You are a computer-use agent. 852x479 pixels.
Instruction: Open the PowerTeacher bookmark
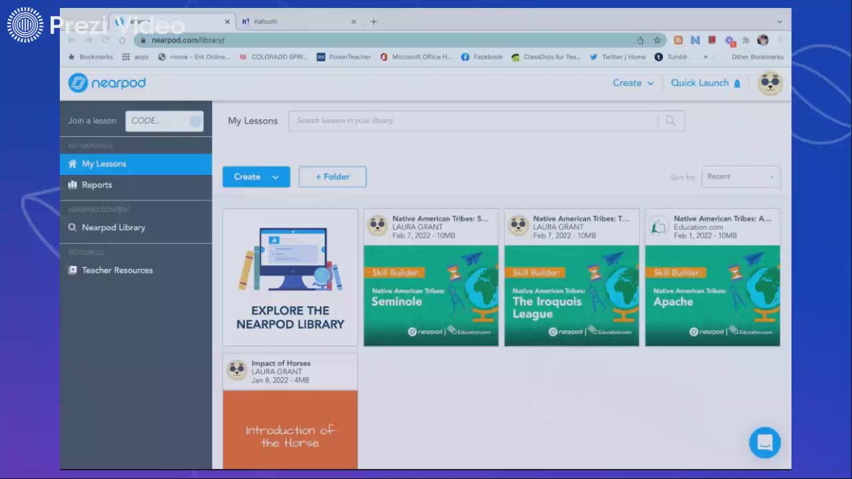[x=344, y=57]
